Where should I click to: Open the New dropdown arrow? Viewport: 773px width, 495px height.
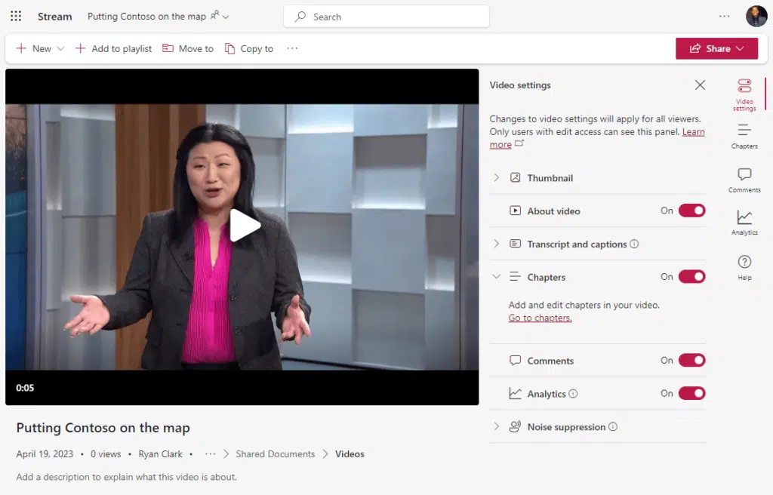(60, 48)
